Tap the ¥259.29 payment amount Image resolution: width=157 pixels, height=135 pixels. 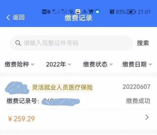point(21,119)
